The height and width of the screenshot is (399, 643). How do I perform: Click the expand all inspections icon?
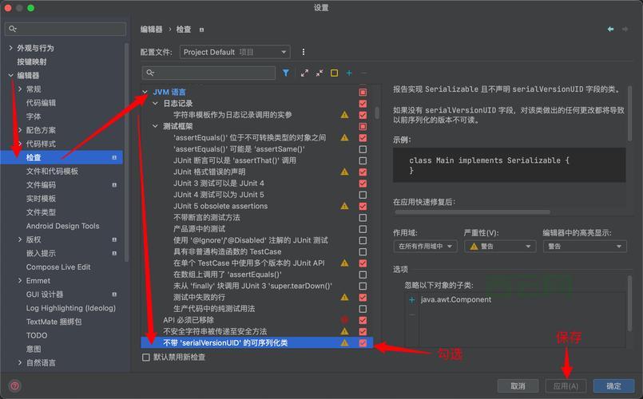[304, 73]
